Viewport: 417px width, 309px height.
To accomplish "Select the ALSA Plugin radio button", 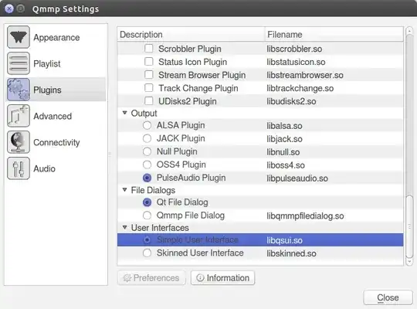I will [x=147, y=125].
